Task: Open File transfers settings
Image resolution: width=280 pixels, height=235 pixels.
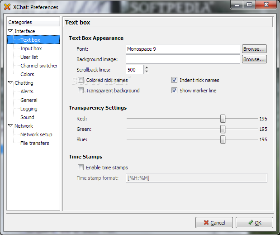Action: click(35, 143)
